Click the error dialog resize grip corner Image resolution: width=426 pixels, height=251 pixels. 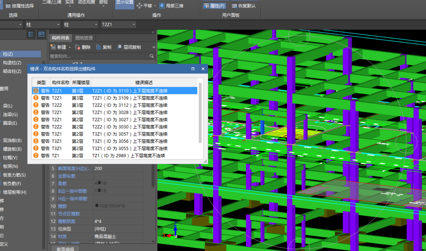point(205,161)
